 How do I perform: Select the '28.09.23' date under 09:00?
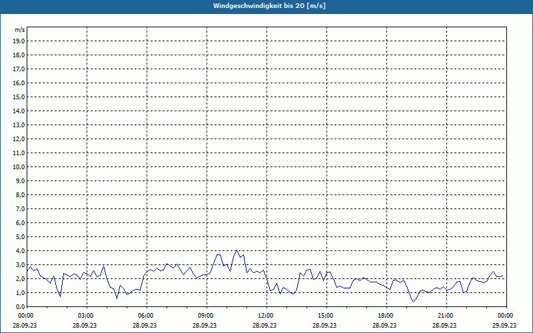(205, 325)
